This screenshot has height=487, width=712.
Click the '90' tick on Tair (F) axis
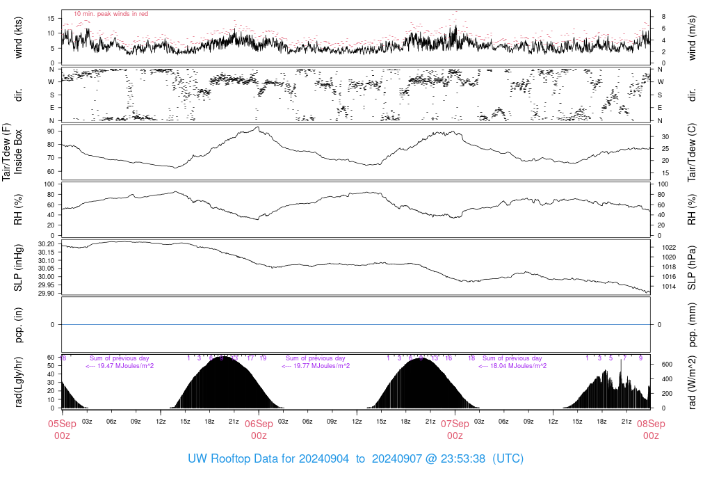(x=51, y=131)
